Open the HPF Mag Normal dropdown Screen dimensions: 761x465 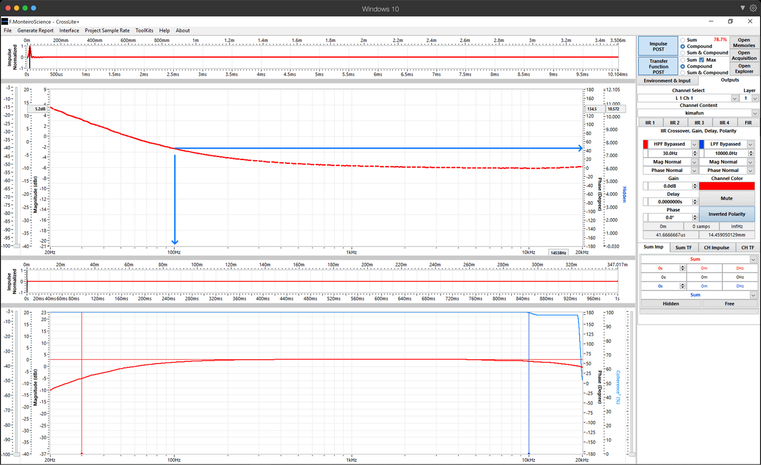(x=694, y=162)
